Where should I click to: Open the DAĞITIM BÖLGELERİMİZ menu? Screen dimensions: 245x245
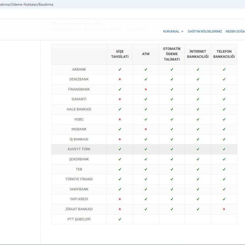click(x=205, y=32)
